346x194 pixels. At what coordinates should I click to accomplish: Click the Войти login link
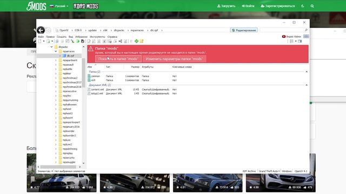tap(248, 6)
